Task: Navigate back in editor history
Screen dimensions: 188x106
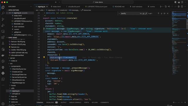Action: click(56, 2)
